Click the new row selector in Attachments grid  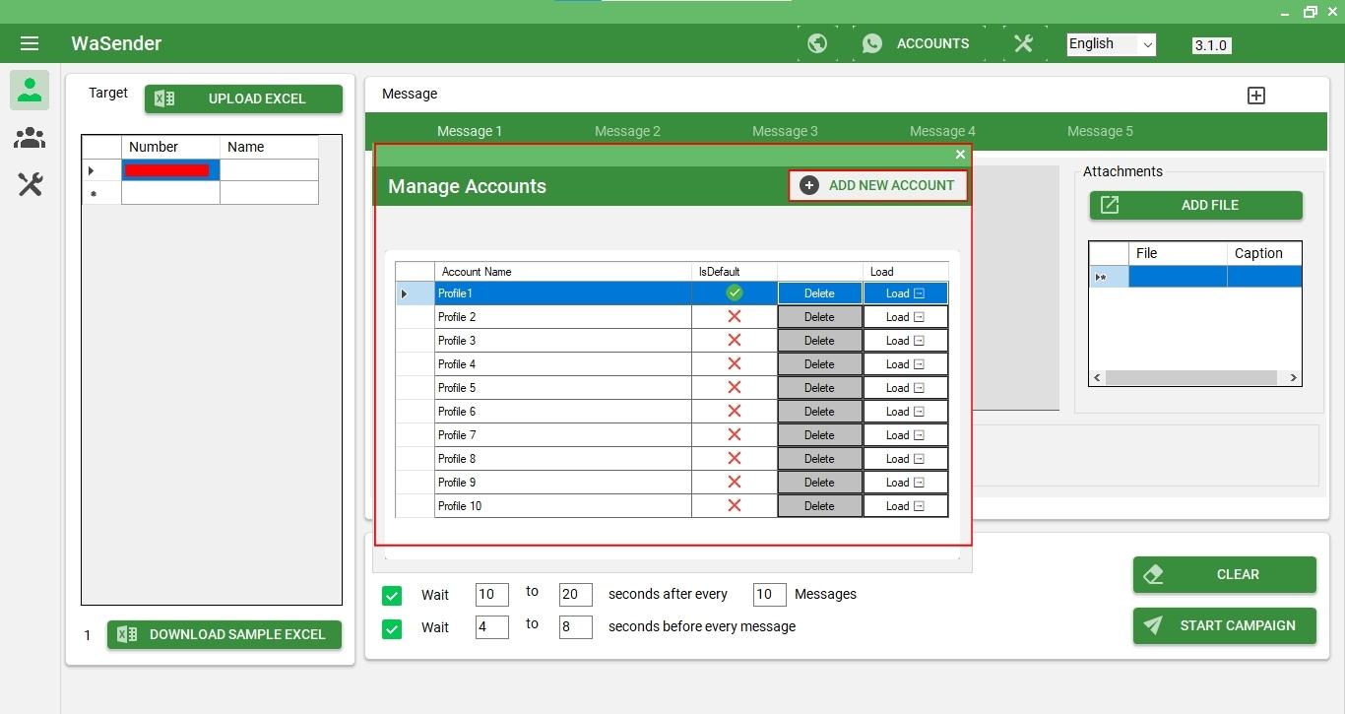click(x=1109, y=278)
